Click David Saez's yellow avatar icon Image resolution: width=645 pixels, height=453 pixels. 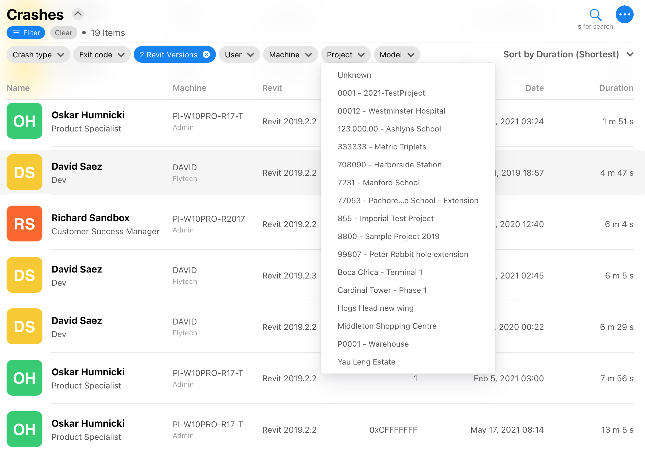pyautogui.click(x=24, y=173)
